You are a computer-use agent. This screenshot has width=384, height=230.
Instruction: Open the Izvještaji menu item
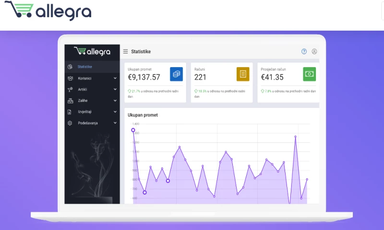[92, 112]
